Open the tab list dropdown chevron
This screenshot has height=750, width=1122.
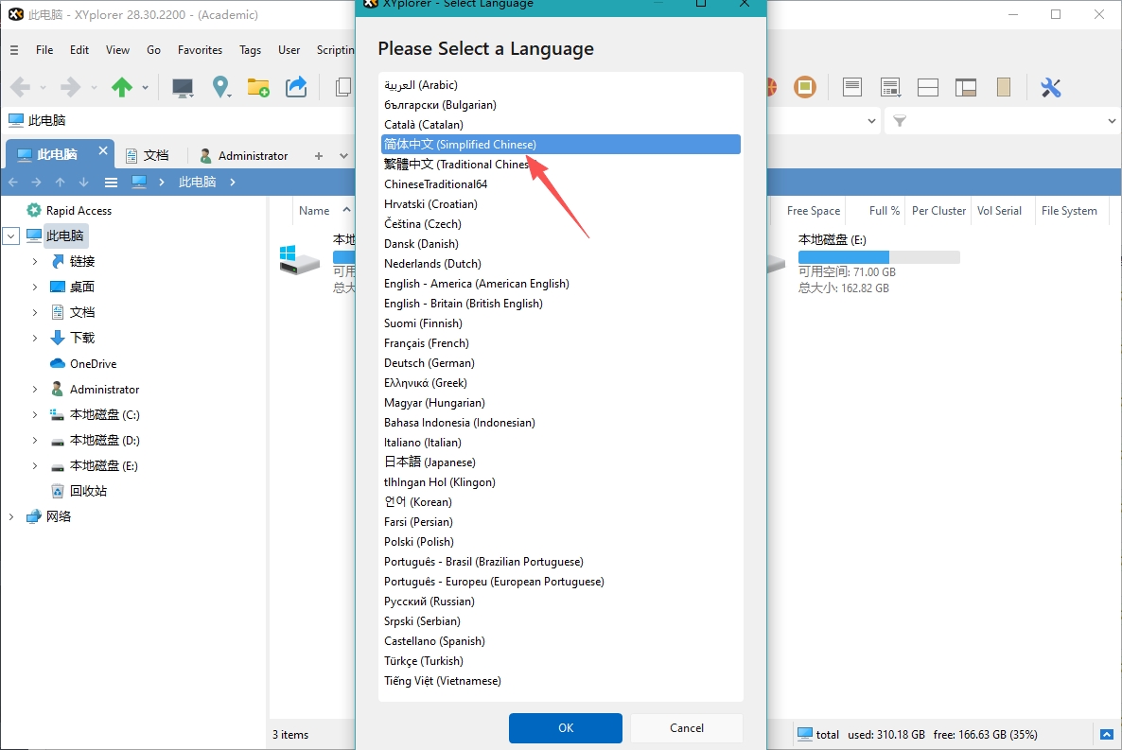click(x=343, y=155)
